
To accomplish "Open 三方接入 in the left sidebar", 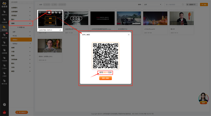I will tap(4, 66).
